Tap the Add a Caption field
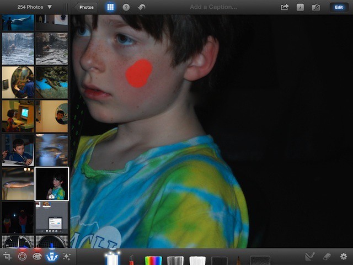The image size is (353, 265). tap(213, 7)
